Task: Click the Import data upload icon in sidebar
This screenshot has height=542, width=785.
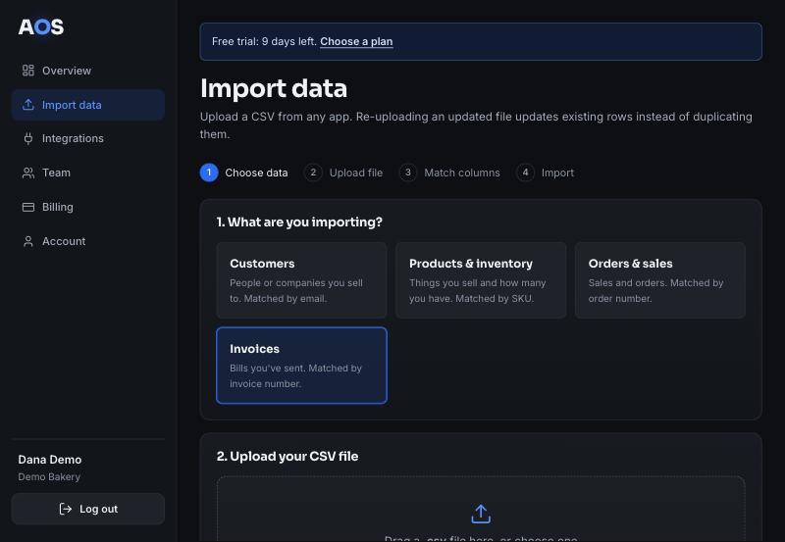Action: [28, 105]
